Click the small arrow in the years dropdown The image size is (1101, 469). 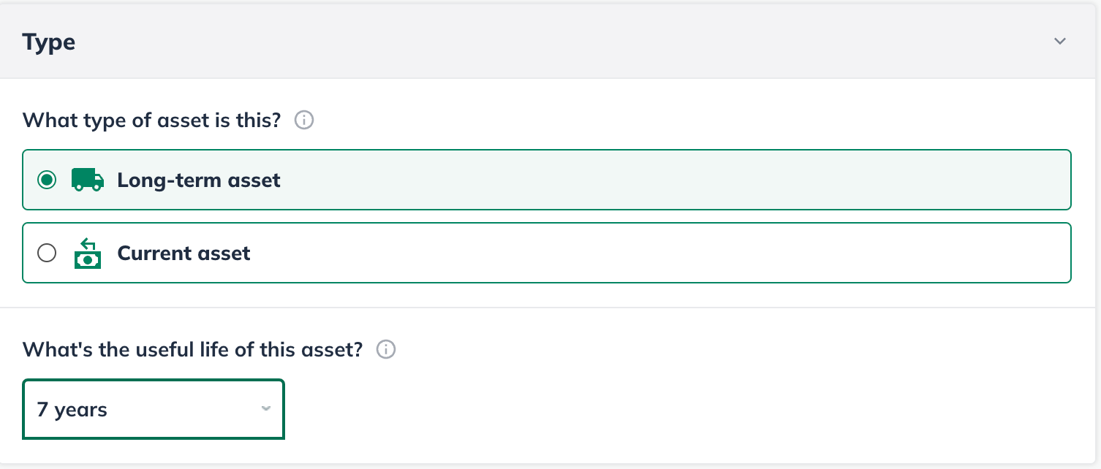click(x=266, y=408)
